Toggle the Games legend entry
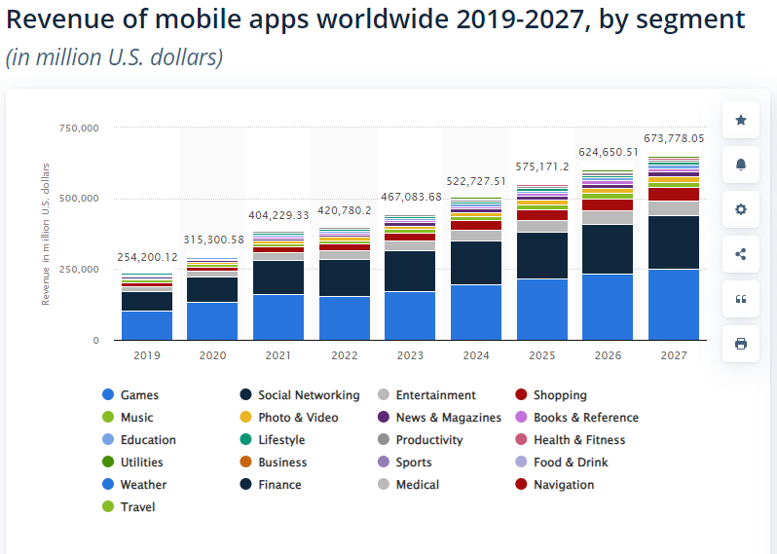The width and height of the screenshot is (777, 554). click(130, 395)
